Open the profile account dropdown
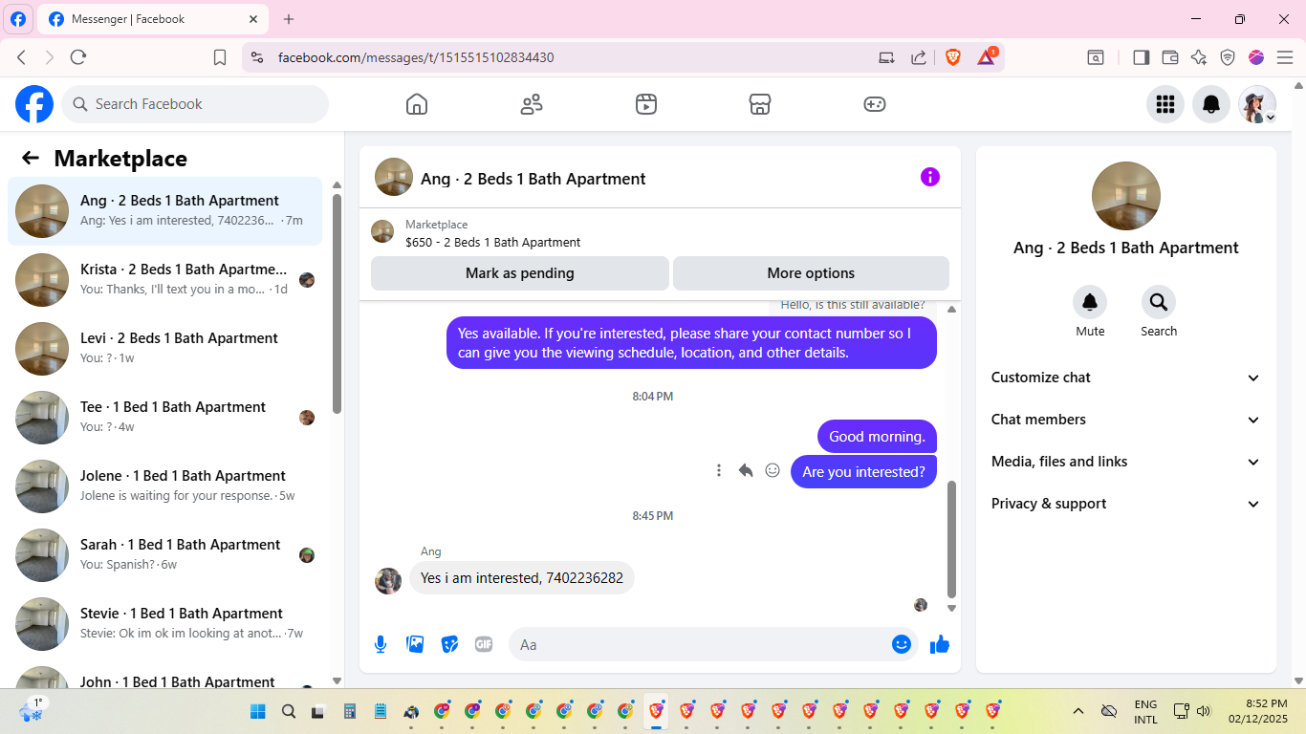Screen dimensions: 1306x734 [1257, 104]
